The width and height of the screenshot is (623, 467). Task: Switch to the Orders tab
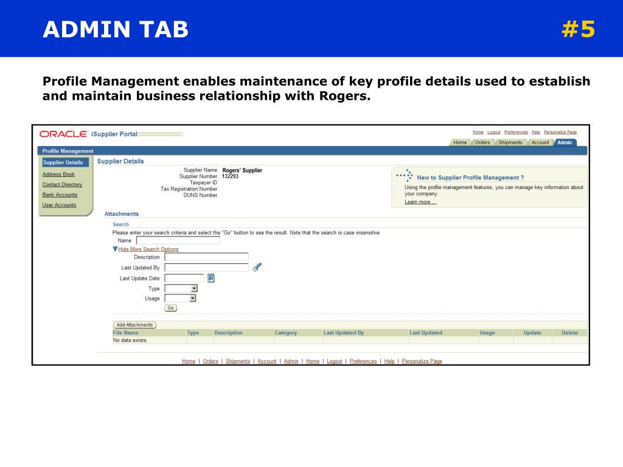(482, 142)
